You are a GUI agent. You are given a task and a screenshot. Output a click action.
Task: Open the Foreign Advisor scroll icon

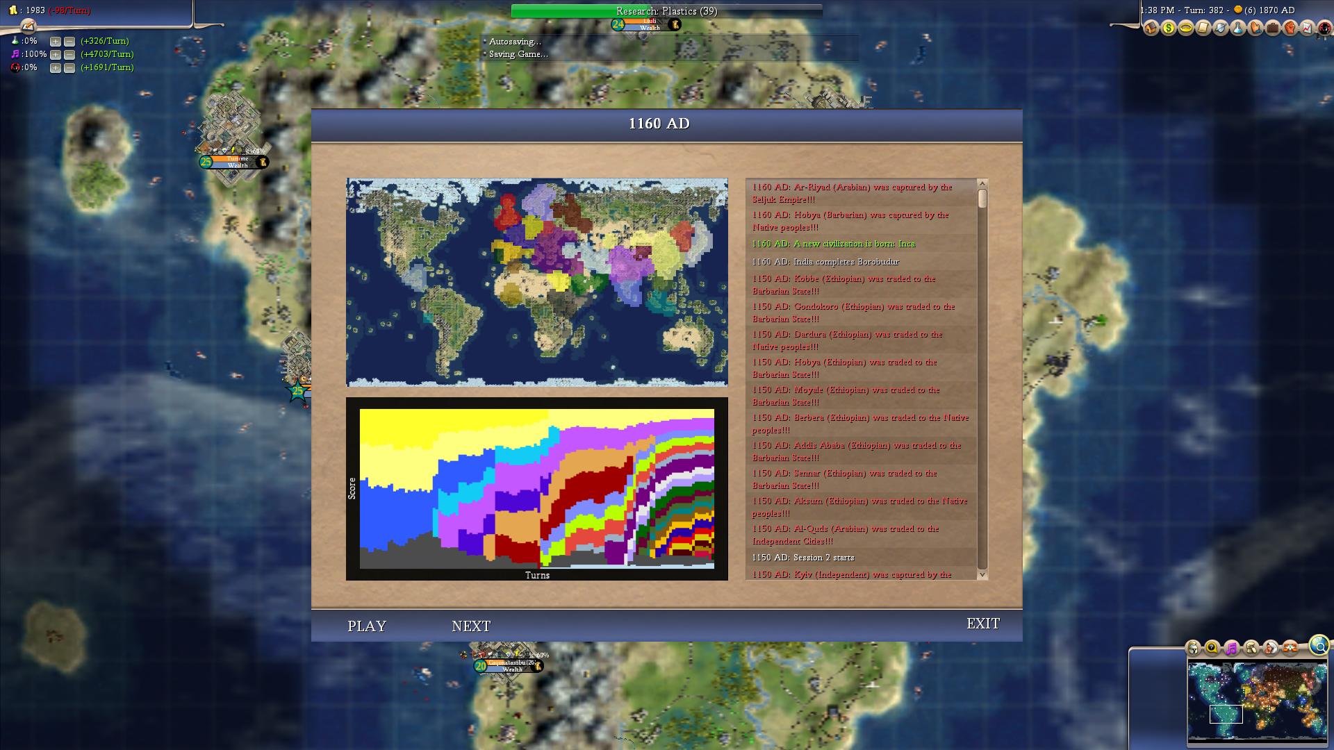tap(1203, 28)
